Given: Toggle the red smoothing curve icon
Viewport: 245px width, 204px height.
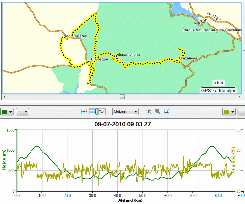Looking at the screenshot, I should click(101, 111).
